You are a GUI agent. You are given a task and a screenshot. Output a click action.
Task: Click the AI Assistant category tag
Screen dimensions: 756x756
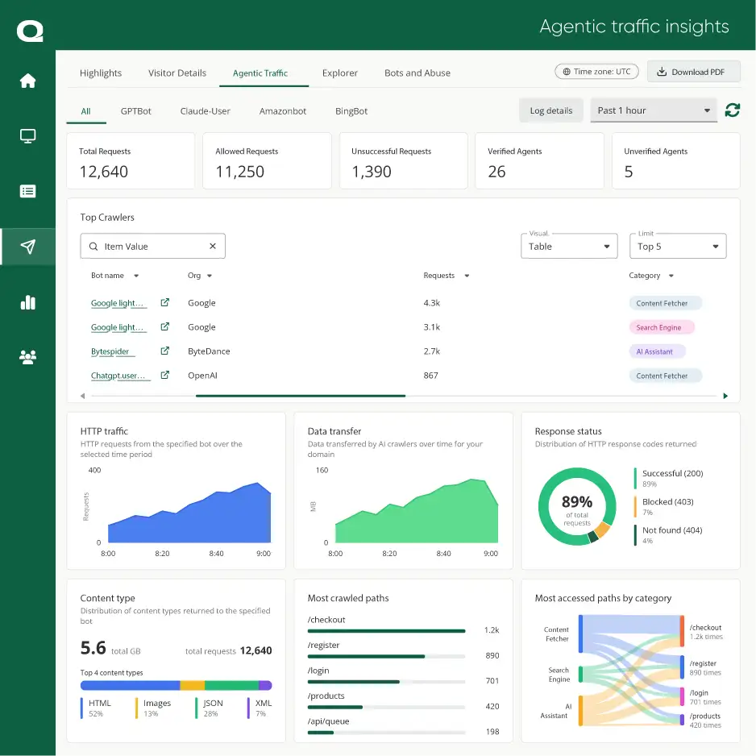coord(657,351)
